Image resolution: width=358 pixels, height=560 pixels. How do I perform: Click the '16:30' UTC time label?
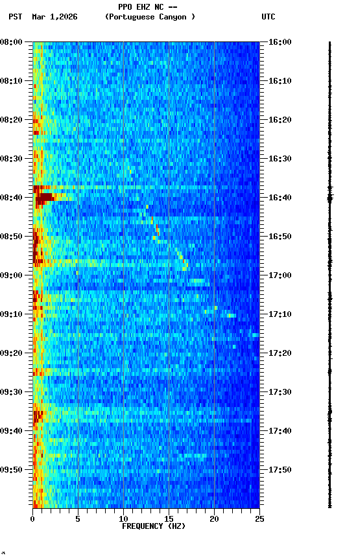pos(280,159)
